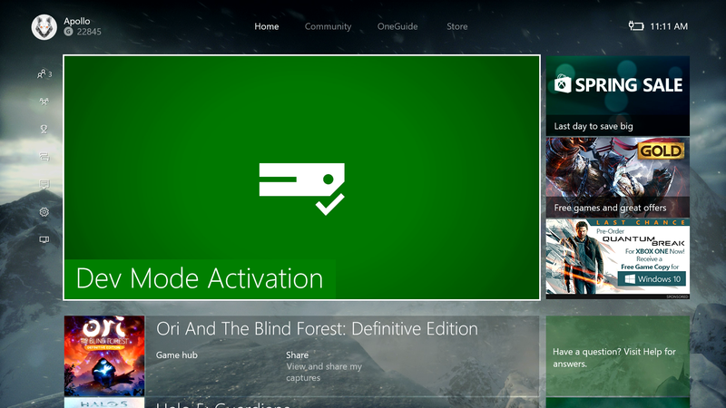The height and width of the screenshot is (408, 726).
Task: Open the Quantum Break pre-order ad
Action: point(617,258)
